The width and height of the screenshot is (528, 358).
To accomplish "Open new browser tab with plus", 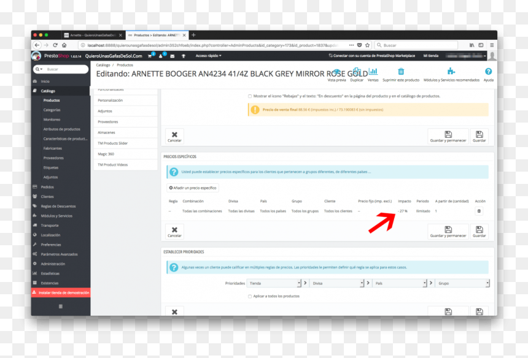I will click(x=193, y=35).
